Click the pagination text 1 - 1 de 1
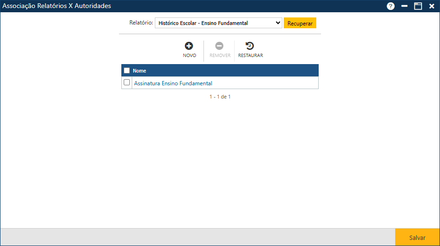The image size is (440, 246). pos(220,97)
